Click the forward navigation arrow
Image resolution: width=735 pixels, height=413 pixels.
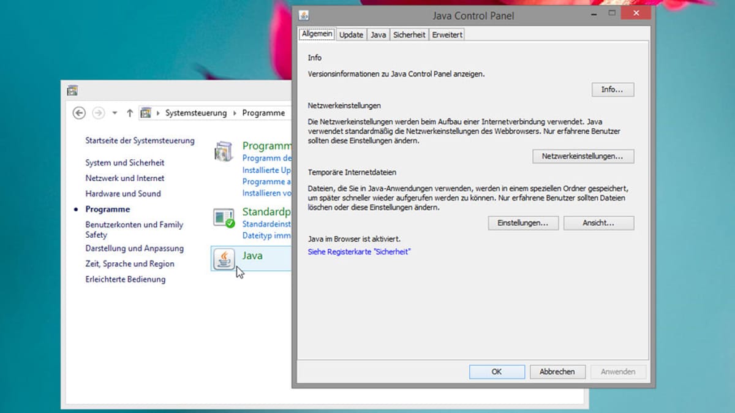98,113
